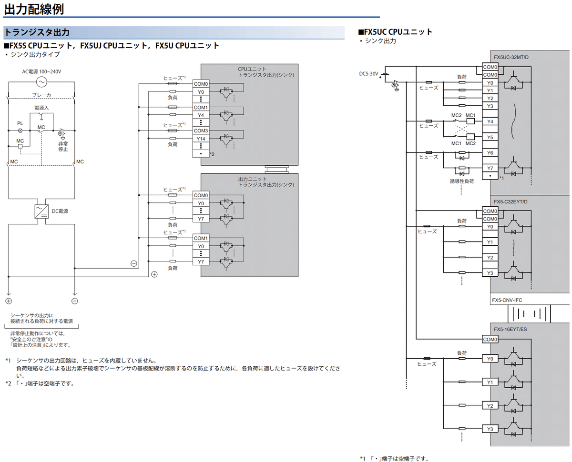Click the FX5UC-32MT/D module label

click(x=511, y=58)
